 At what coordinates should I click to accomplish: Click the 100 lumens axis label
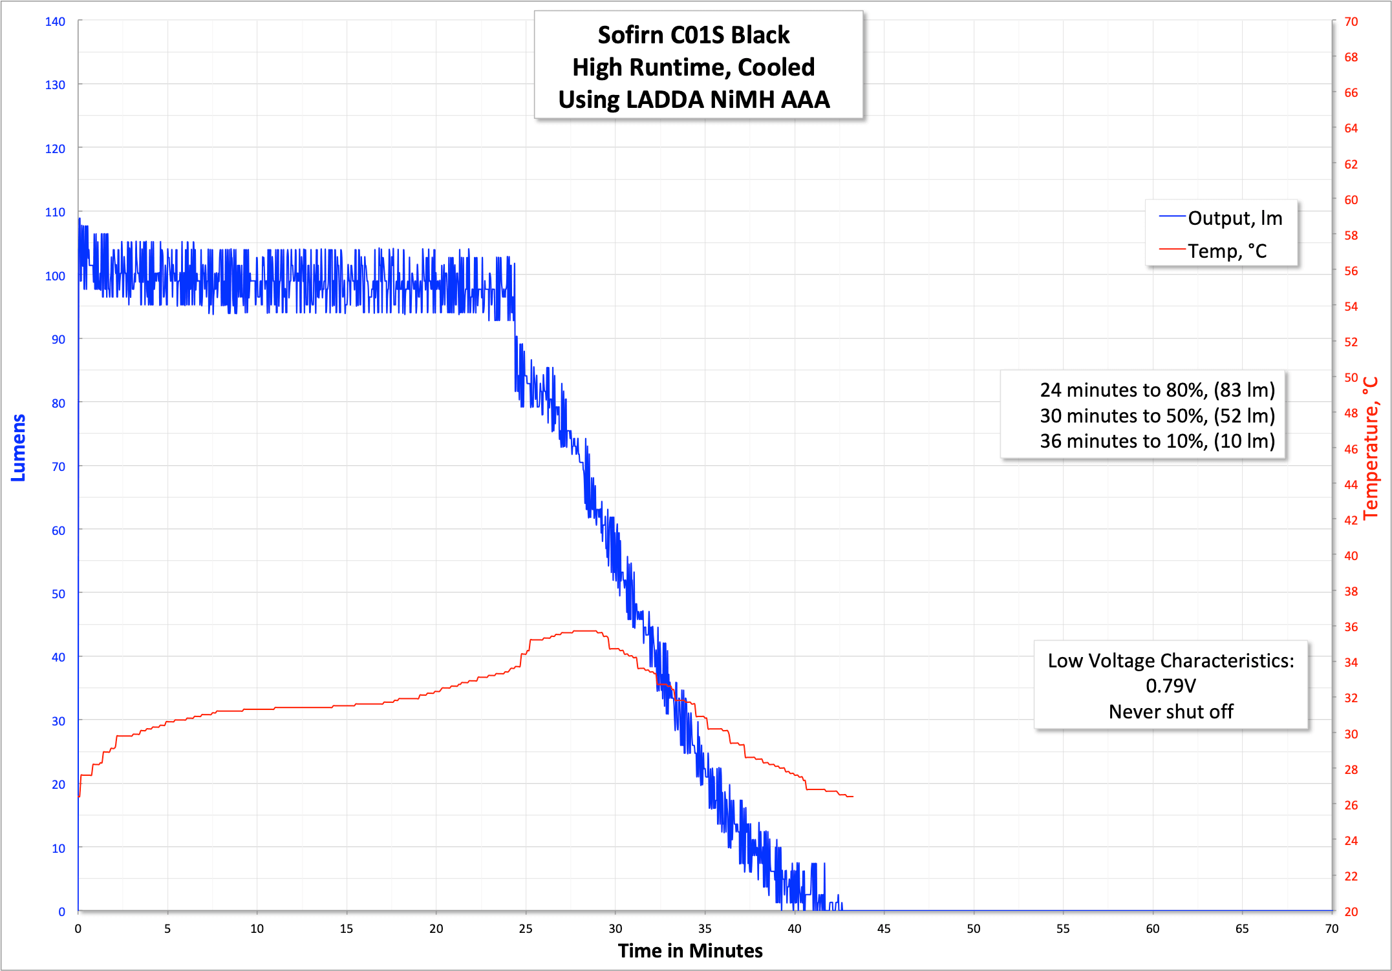[55, 276]
